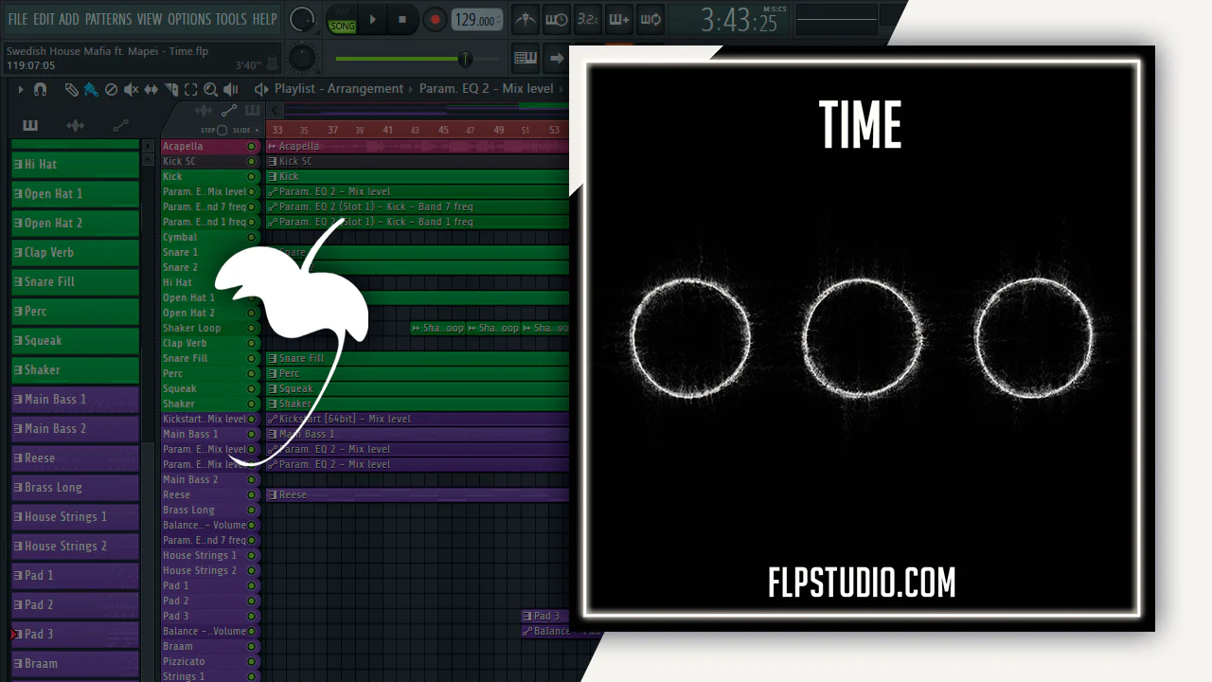
Task: Select the Hi Hat pattern in picker
Action: point(75,164)
